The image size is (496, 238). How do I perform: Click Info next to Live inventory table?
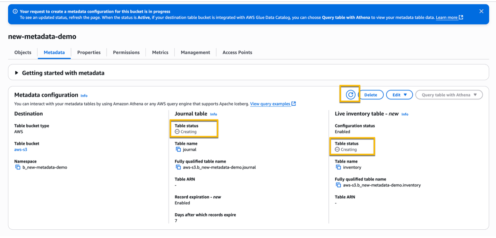(x=405, y=114)
